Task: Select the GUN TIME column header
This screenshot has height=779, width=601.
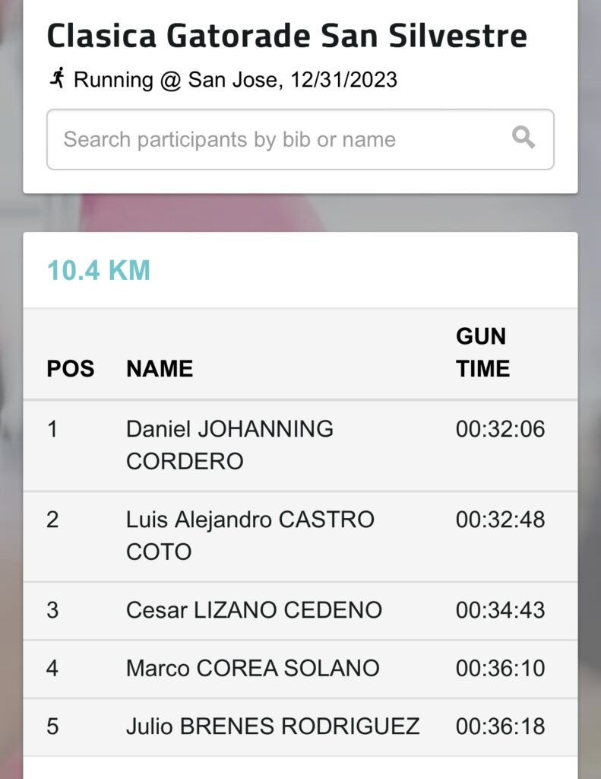Action: 482,352
